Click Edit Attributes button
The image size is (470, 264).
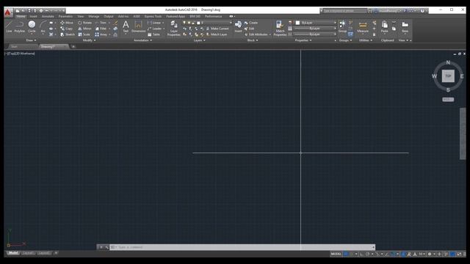pos(256,34)
